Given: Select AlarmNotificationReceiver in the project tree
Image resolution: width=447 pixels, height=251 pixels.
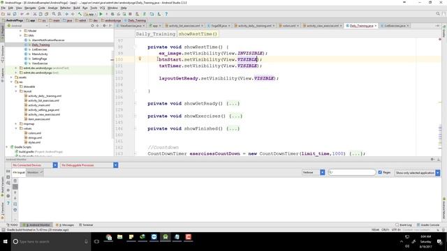Looking at the screenshot, I should click(48, 40).
